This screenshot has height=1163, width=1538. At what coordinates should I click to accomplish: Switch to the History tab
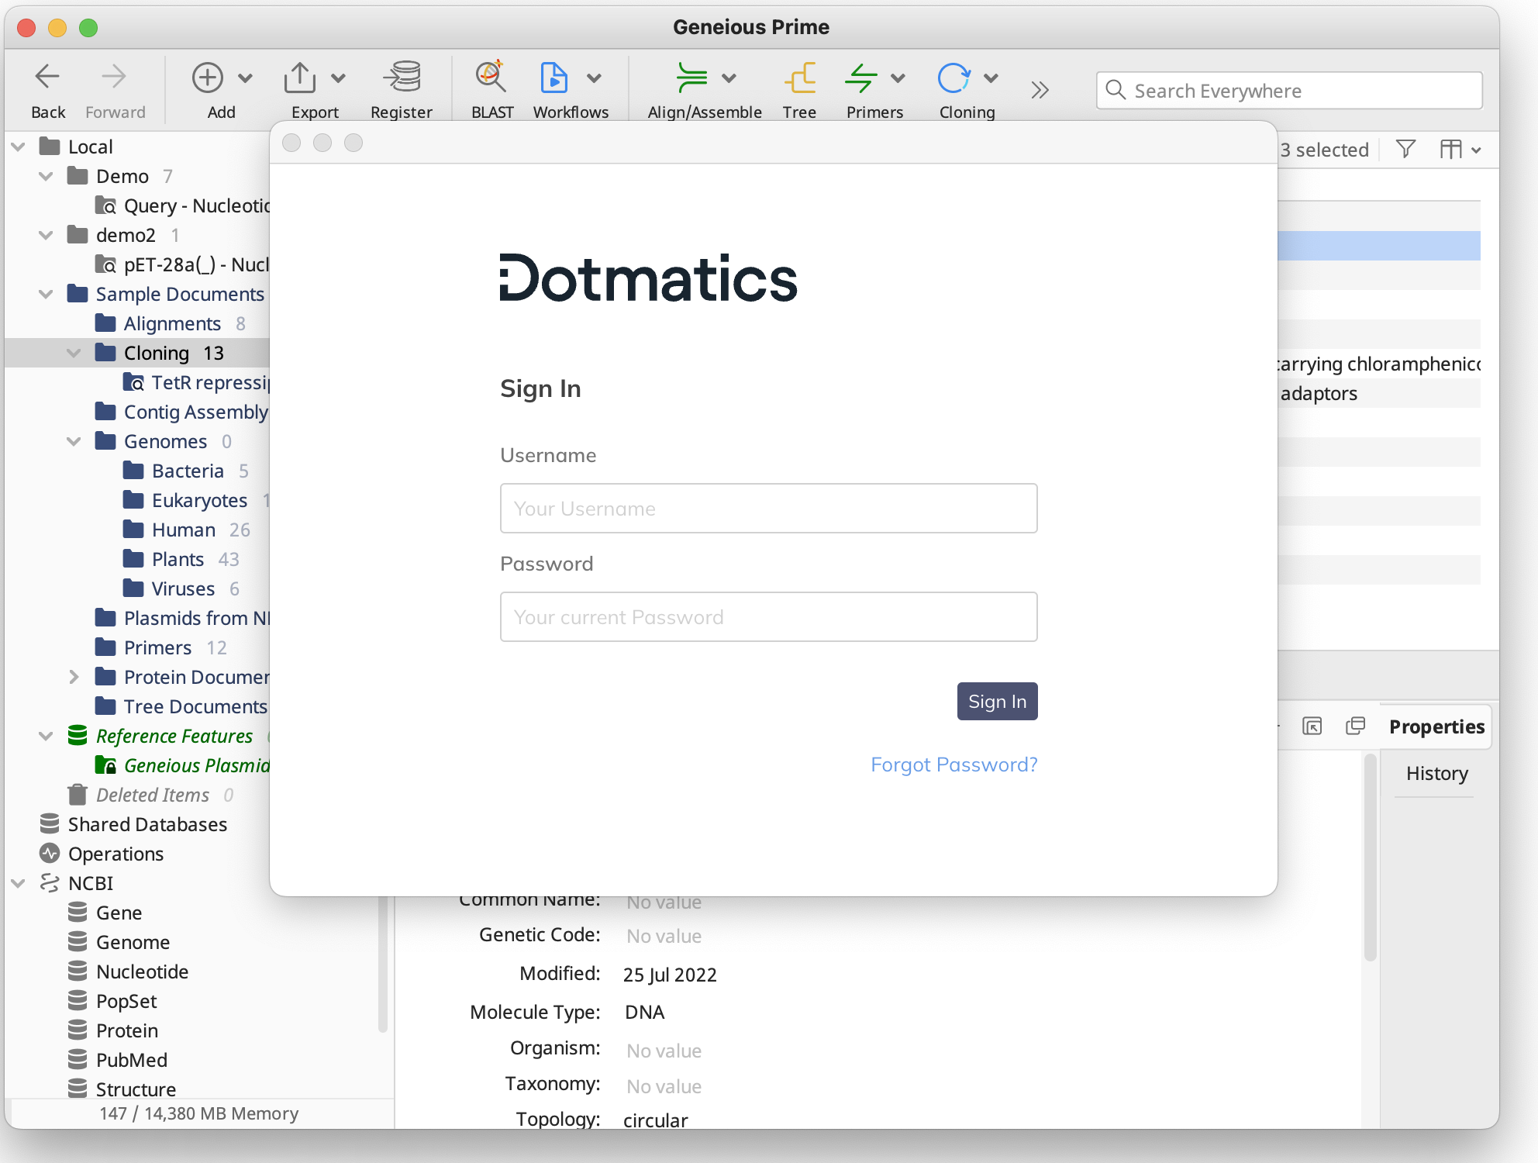(1436, 773)
